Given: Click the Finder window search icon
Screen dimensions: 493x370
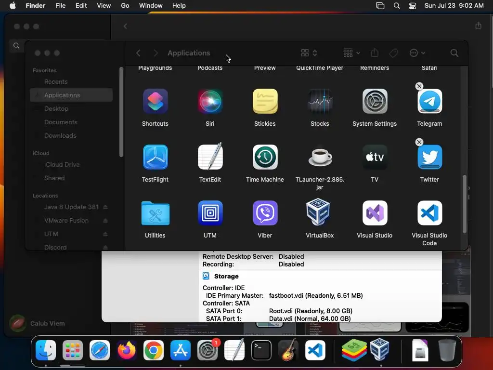Looking at the screenshot, I should 454,53.
